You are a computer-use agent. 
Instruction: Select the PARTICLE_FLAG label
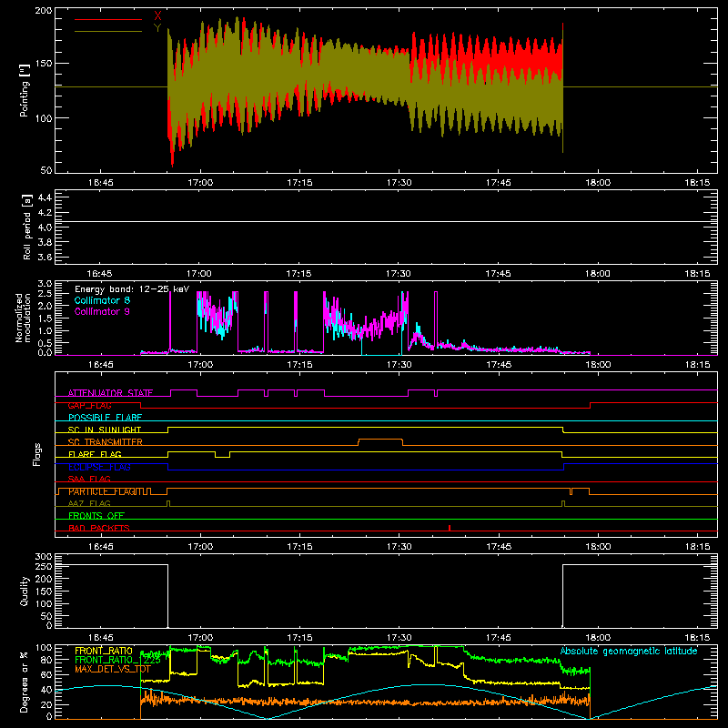click(x=101, y=491)
